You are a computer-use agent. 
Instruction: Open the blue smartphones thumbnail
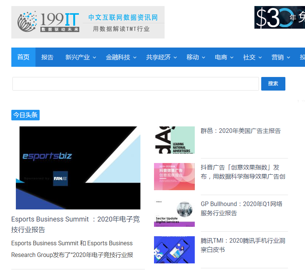tap(174, 250)
